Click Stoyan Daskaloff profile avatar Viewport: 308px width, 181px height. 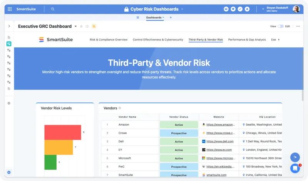pyautogui.click(x=296, y=9)
